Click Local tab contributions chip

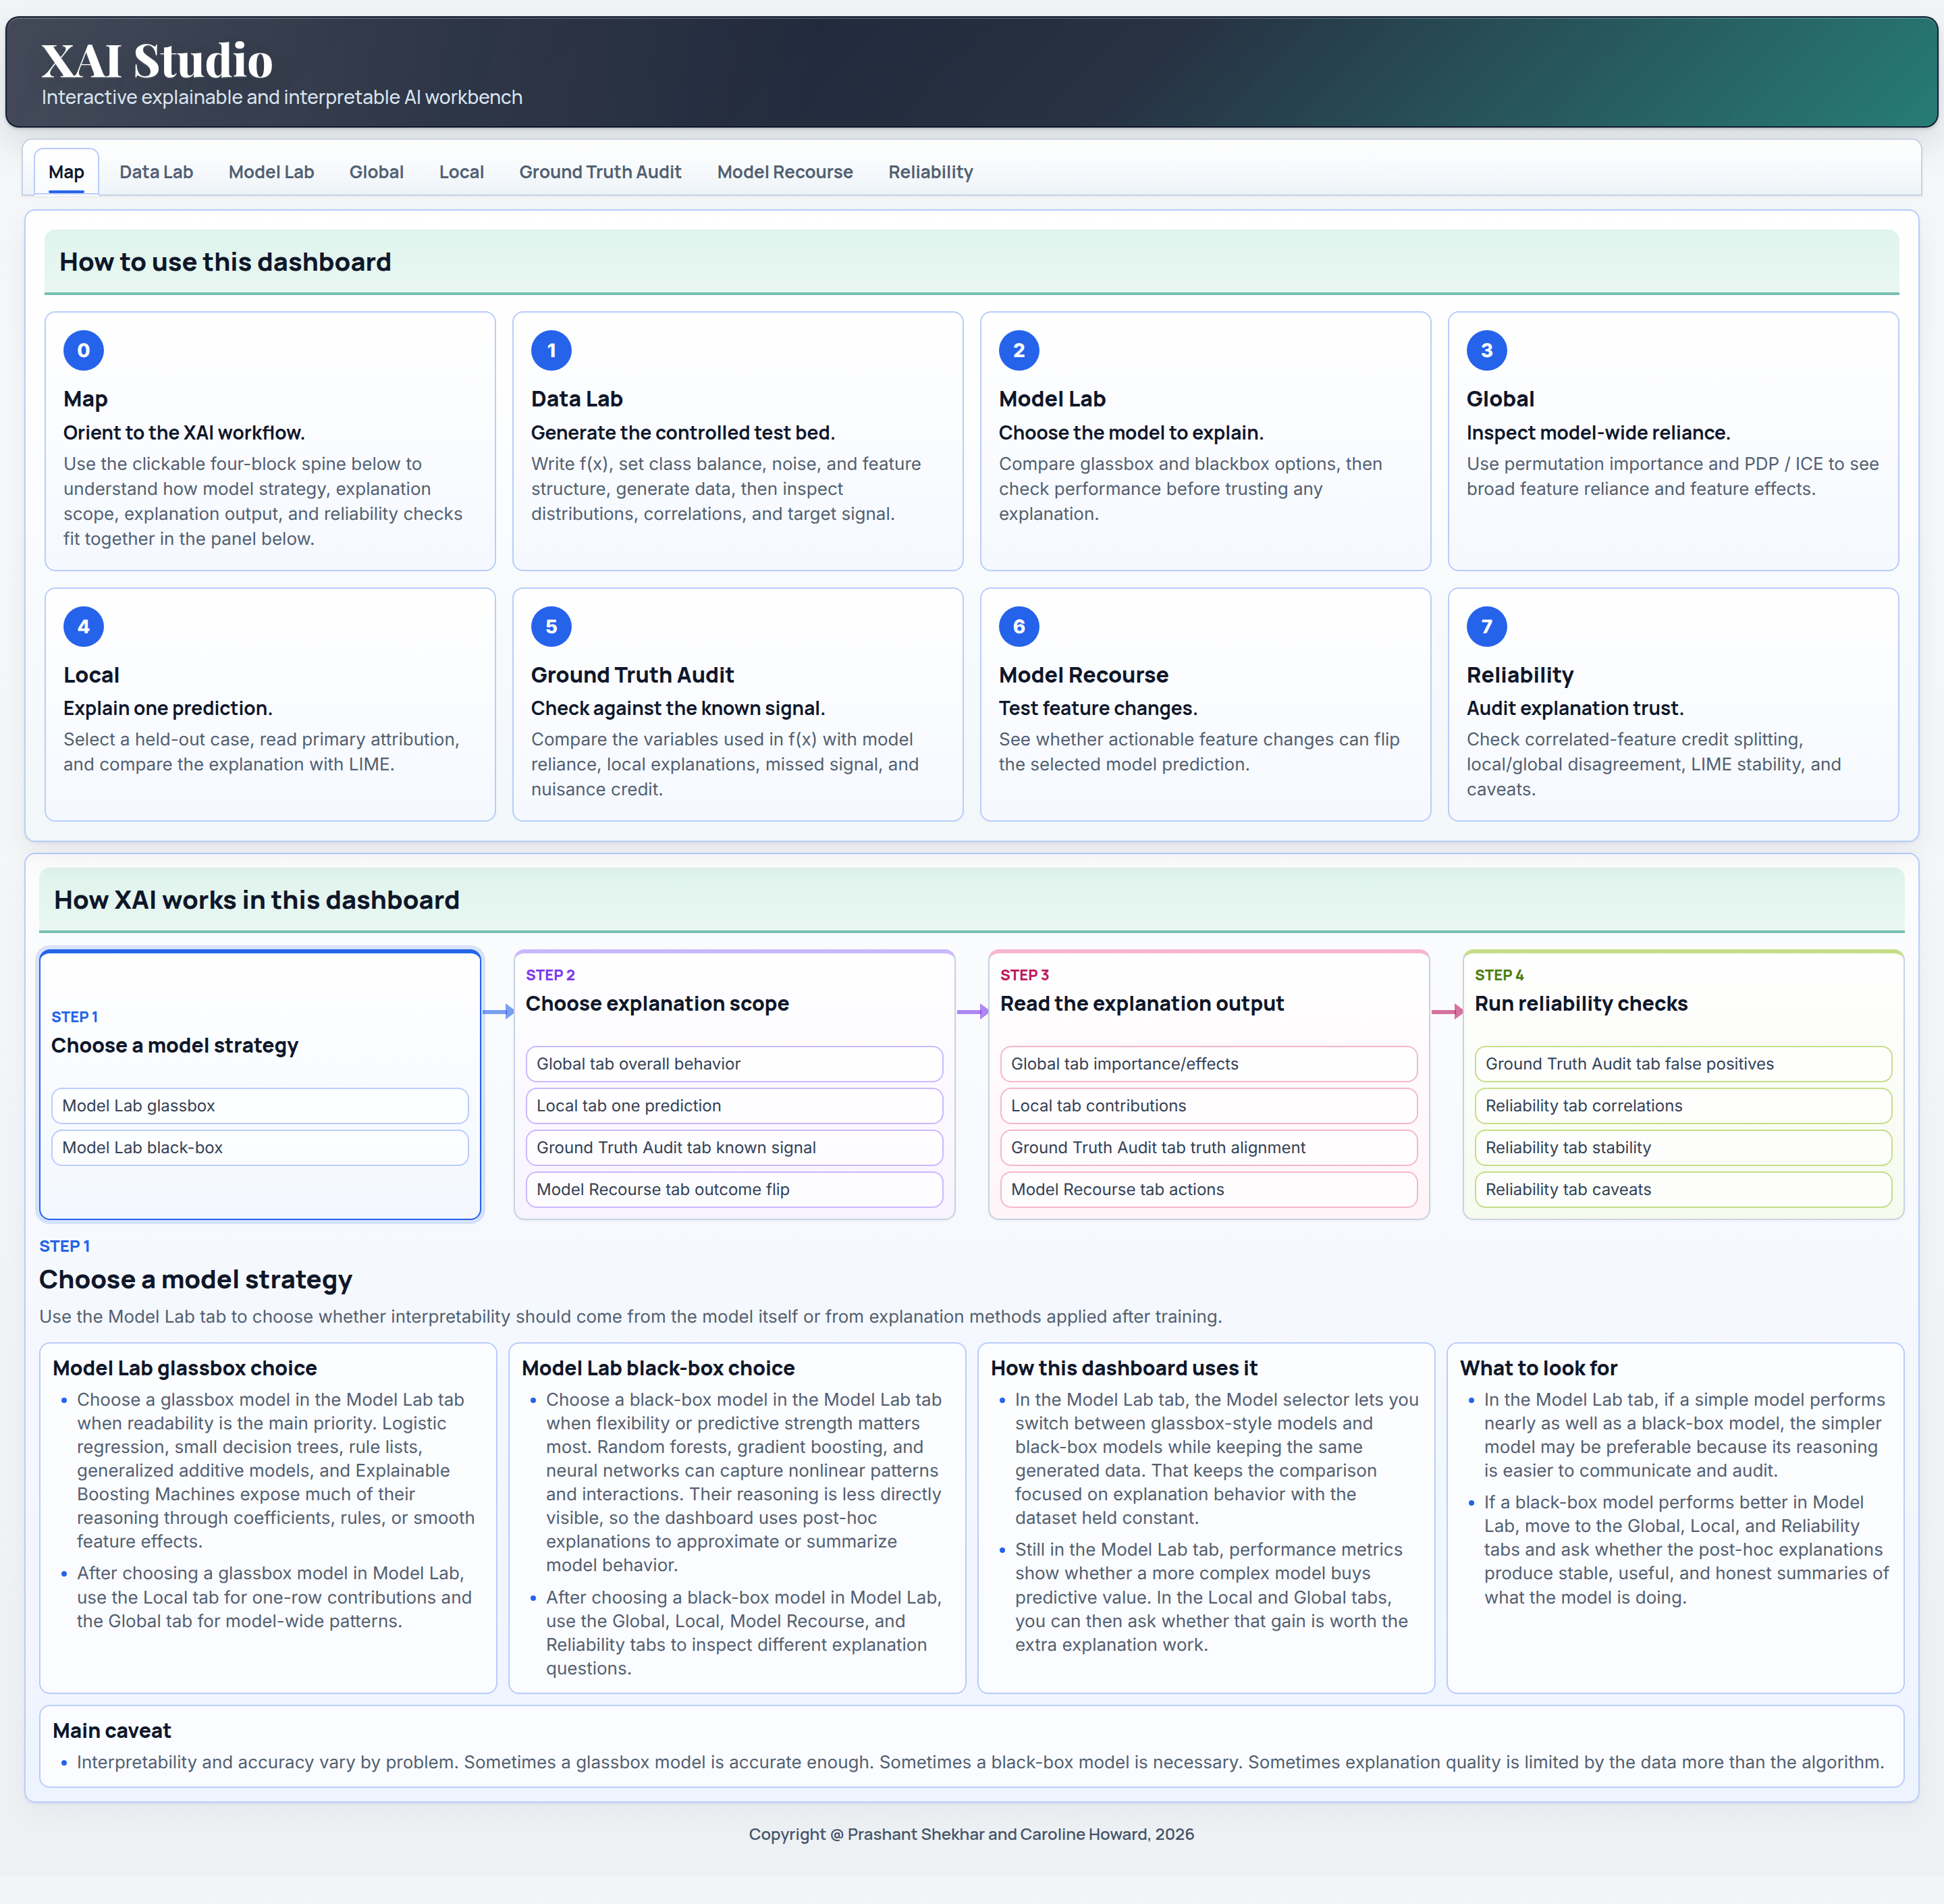click(1208, 1106)
